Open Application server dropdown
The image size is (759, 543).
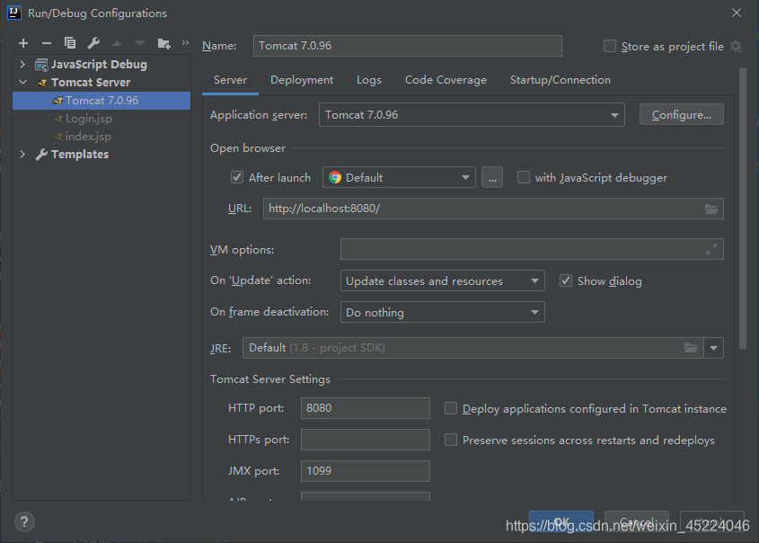point(472,115)
